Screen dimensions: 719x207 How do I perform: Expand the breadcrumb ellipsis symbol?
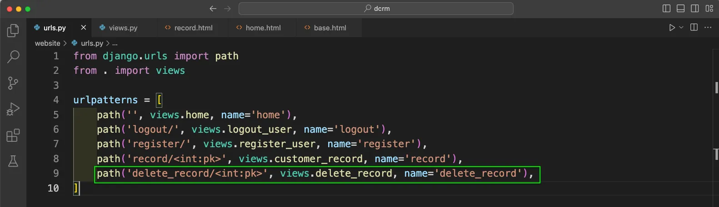115,43
